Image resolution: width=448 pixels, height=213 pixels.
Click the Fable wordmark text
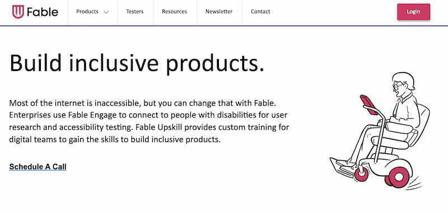(43, 12)
